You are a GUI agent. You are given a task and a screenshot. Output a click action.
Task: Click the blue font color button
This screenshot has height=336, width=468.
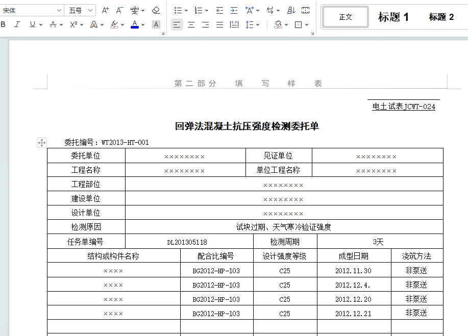point(135,24)
